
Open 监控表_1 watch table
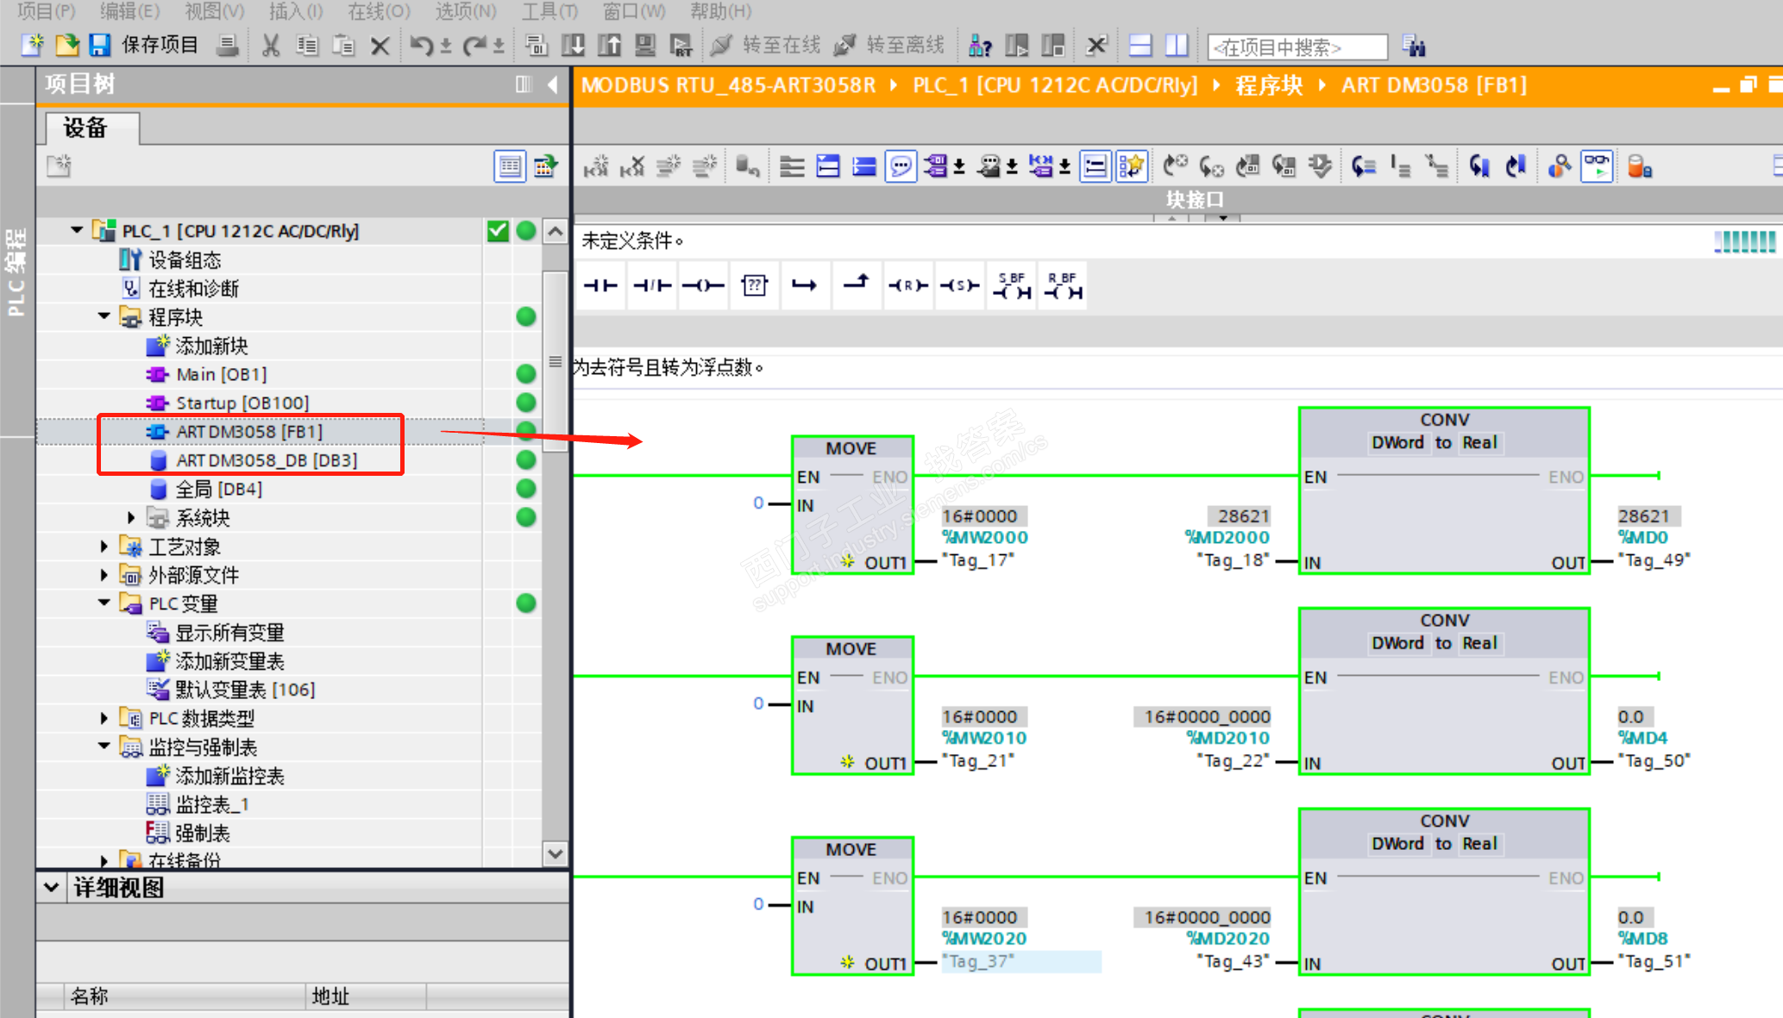point(211,804)
